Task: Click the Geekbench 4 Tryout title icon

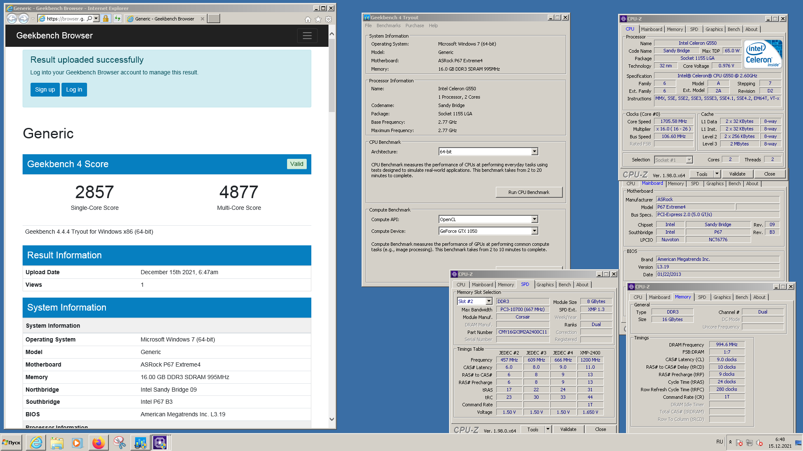Action: (x=367, y=18)
